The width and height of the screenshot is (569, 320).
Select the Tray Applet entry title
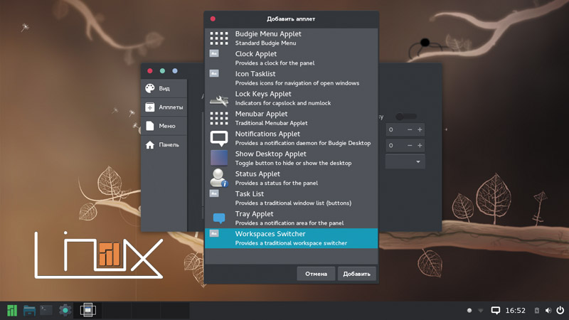click(254, 214)
